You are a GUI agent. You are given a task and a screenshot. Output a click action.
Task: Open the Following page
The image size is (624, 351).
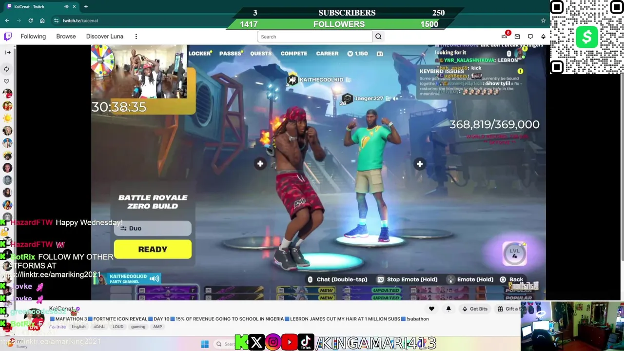tap(33, 37)
